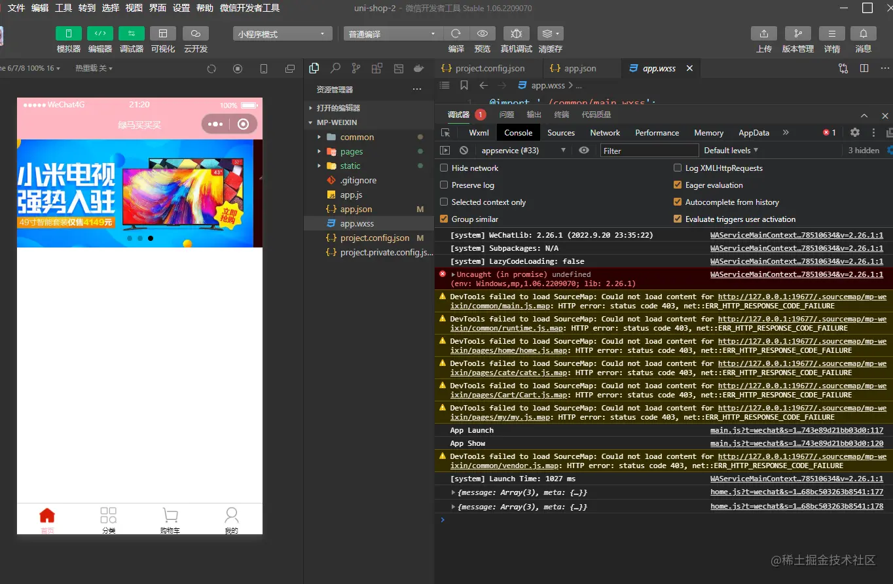Tap the 分类 tab in simulator
The height and width of the screenshot is (584, 893).
[109, 520]
